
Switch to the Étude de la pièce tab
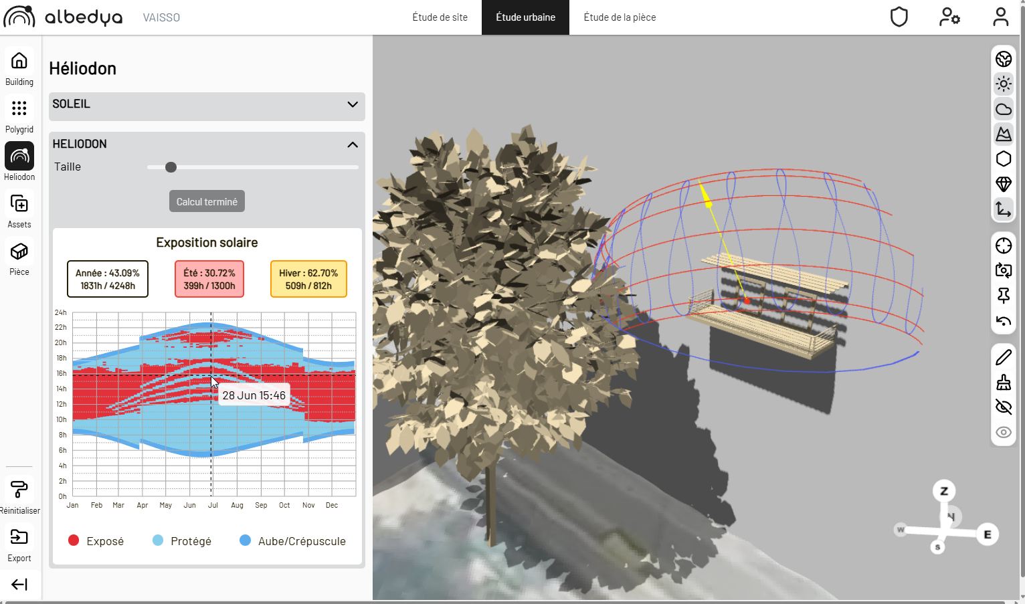(620, 17)
